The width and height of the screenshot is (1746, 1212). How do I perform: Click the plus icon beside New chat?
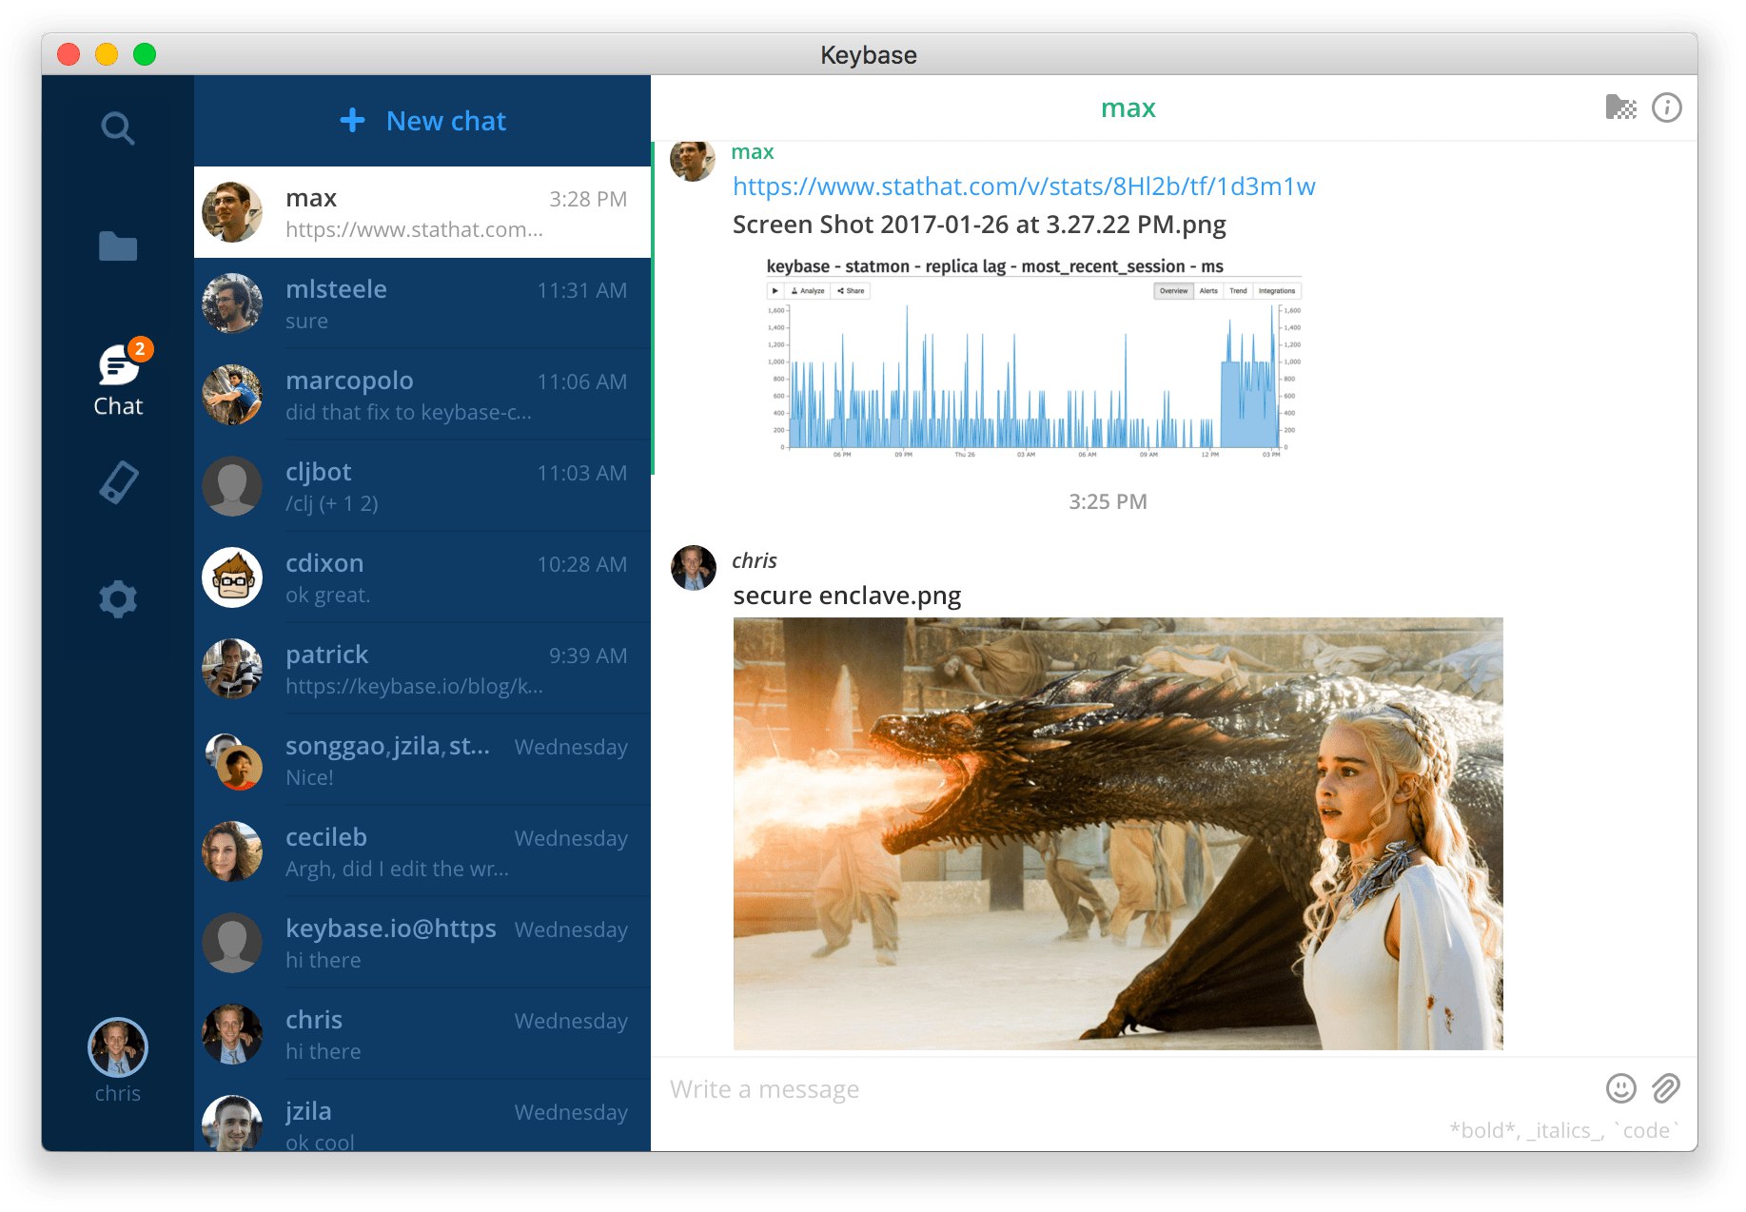click(x=353, y=120)
